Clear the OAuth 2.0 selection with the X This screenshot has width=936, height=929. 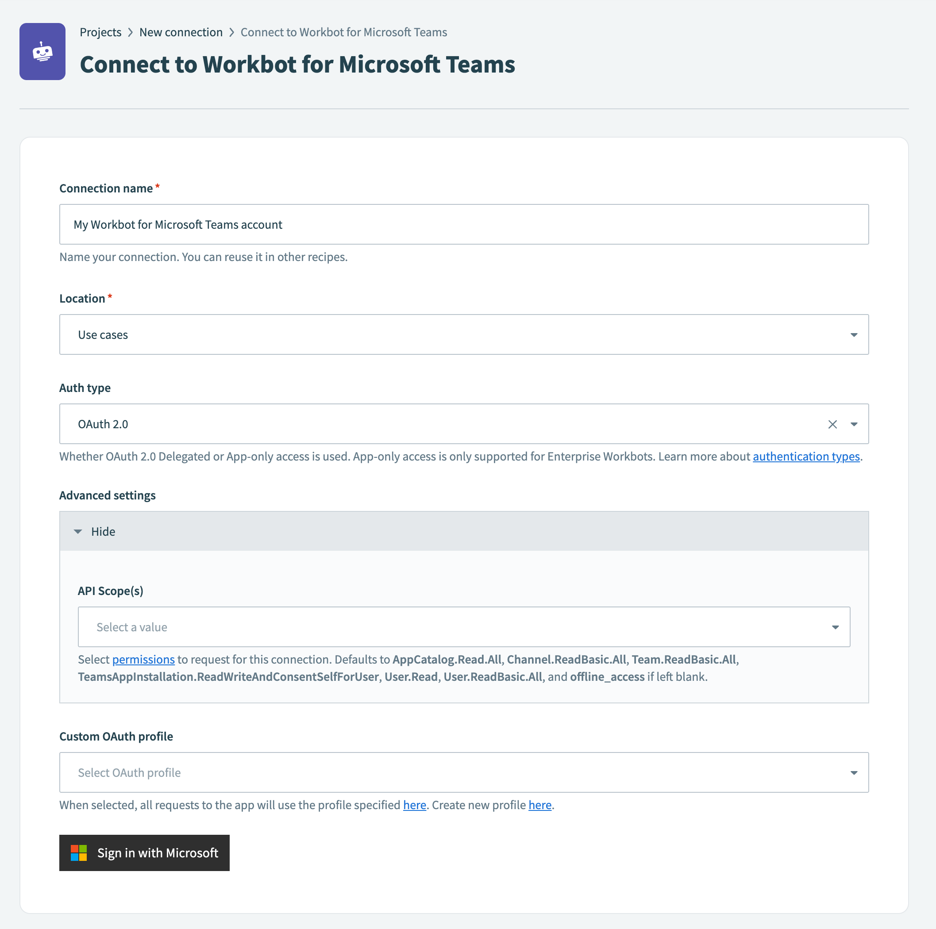pos(832,424)
